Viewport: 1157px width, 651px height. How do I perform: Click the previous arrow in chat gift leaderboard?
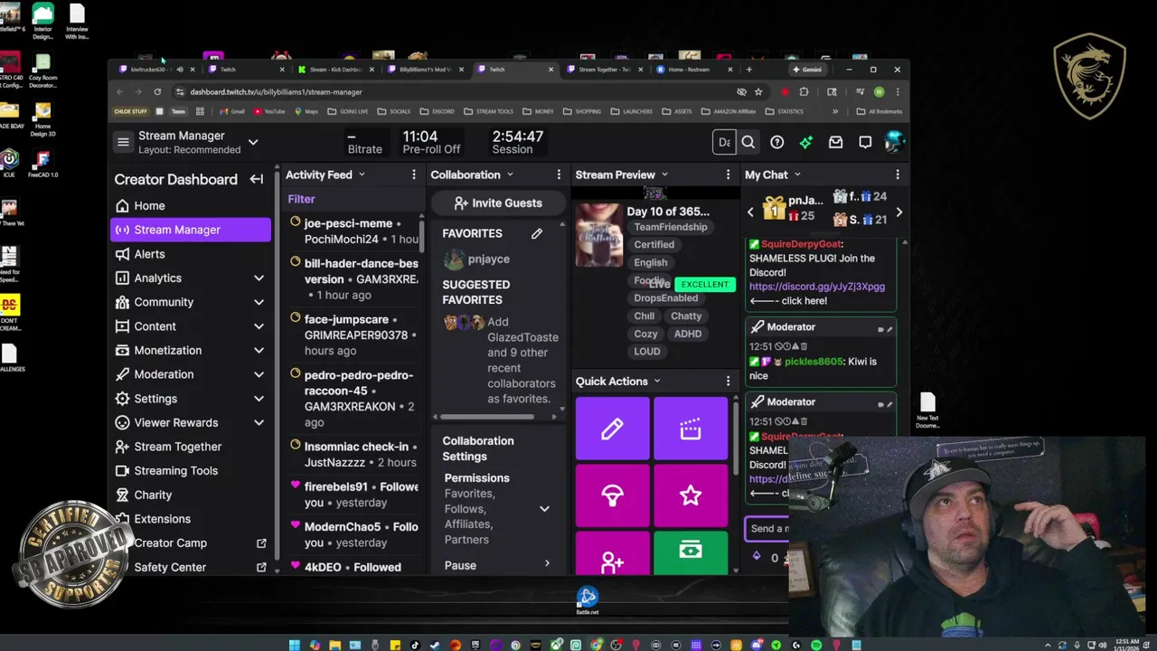(x=750, y=212)
